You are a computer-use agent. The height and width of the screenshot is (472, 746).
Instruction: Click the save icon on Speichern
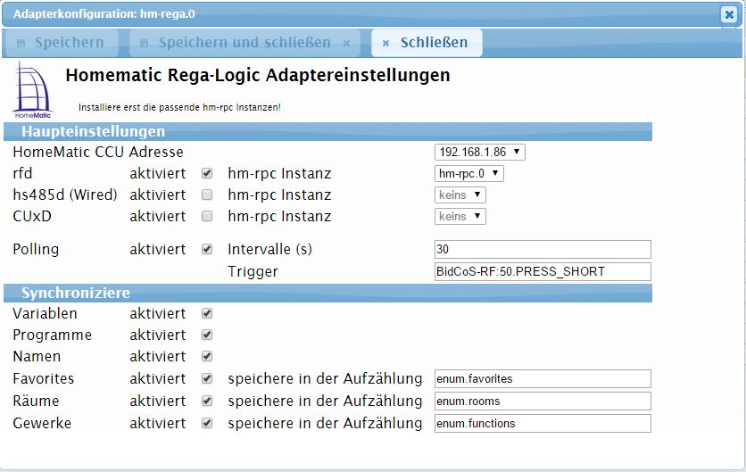click(21, 43)
